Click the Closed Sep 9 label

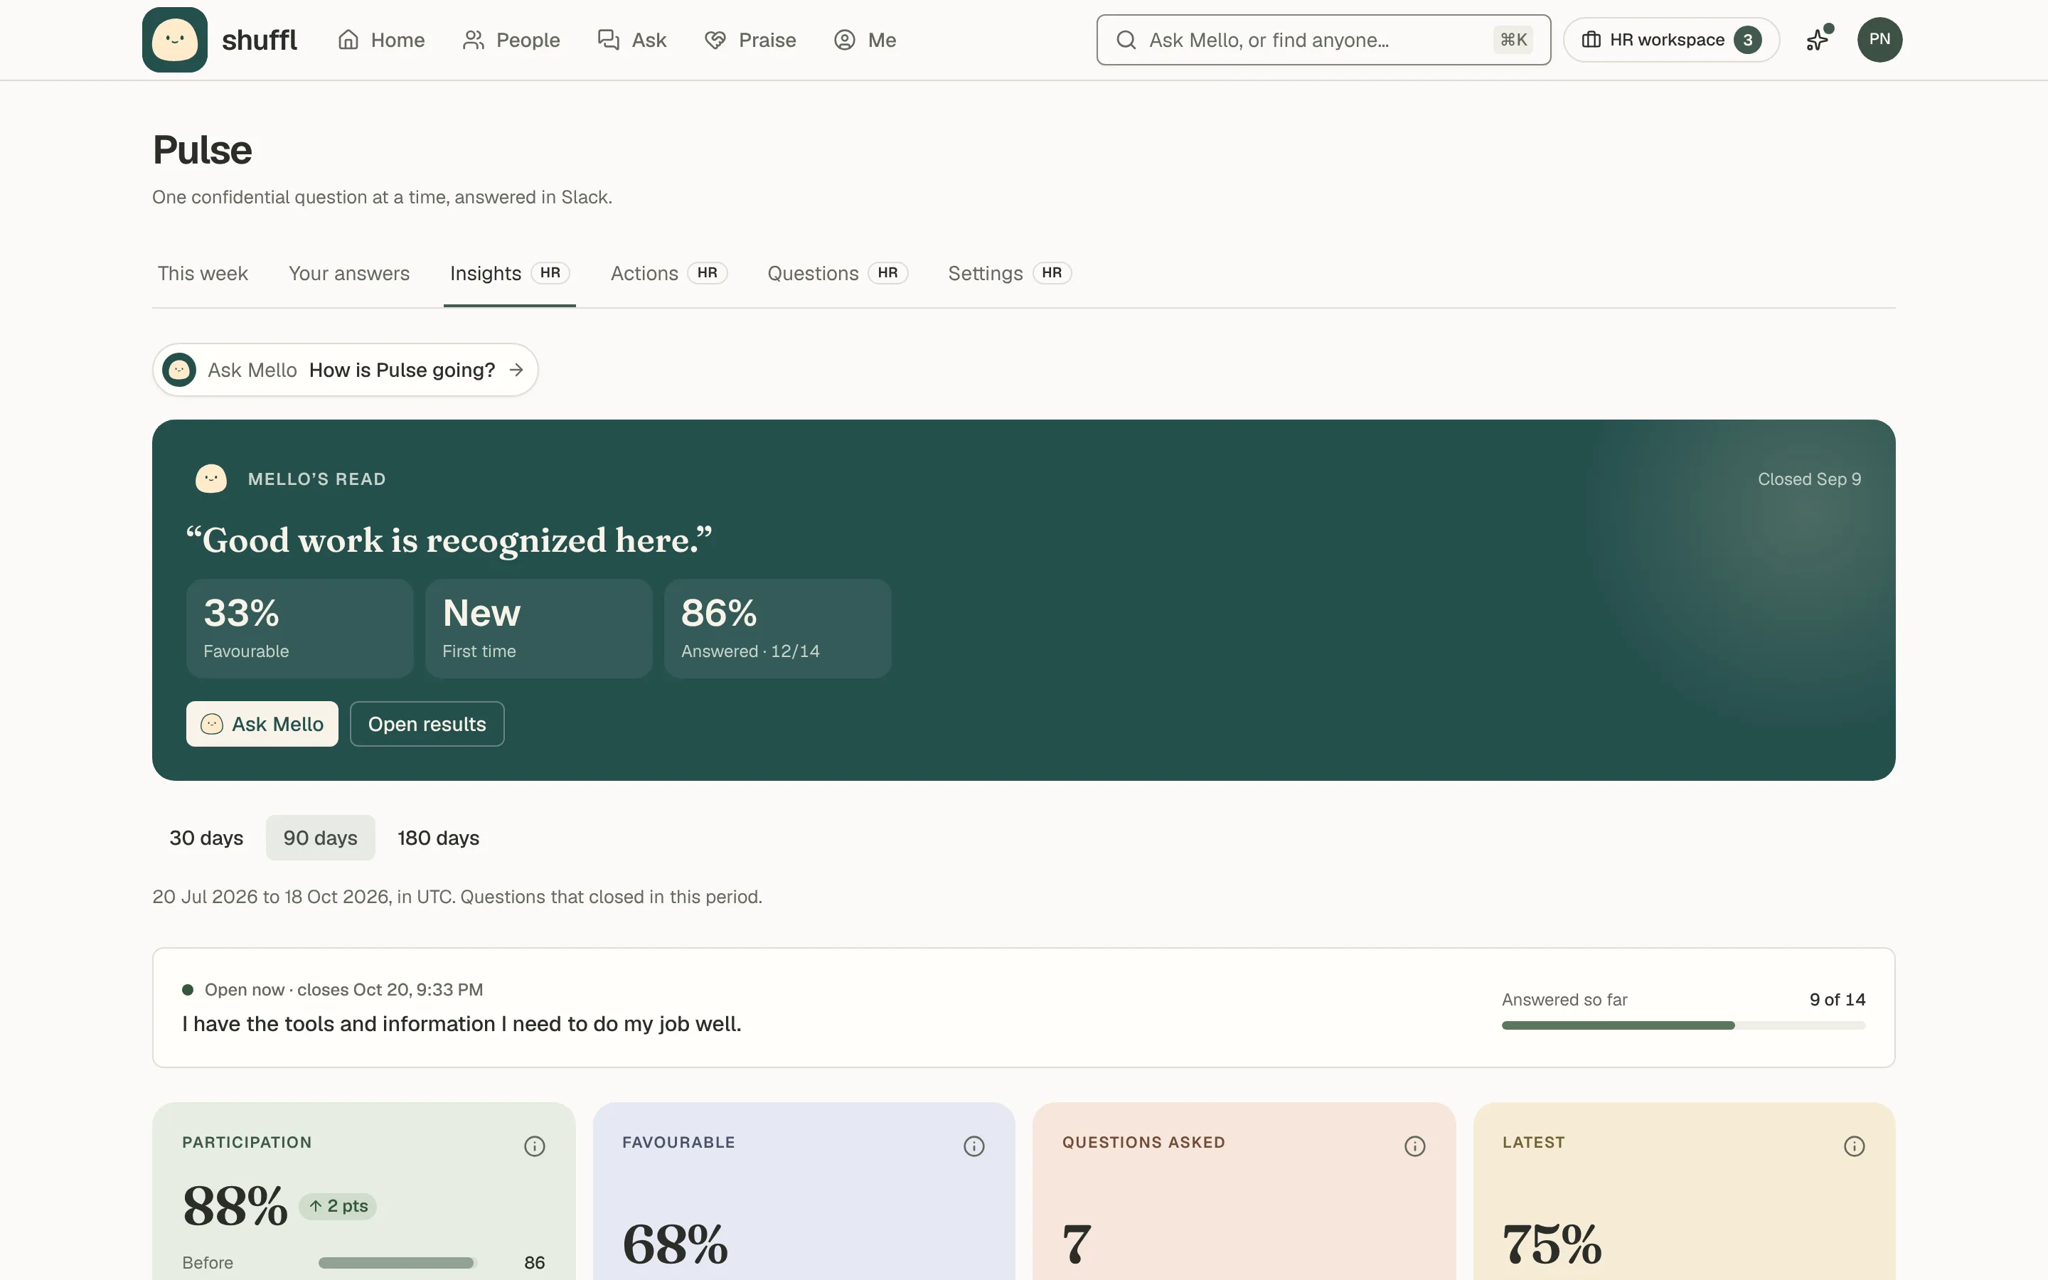[1809, 479]
